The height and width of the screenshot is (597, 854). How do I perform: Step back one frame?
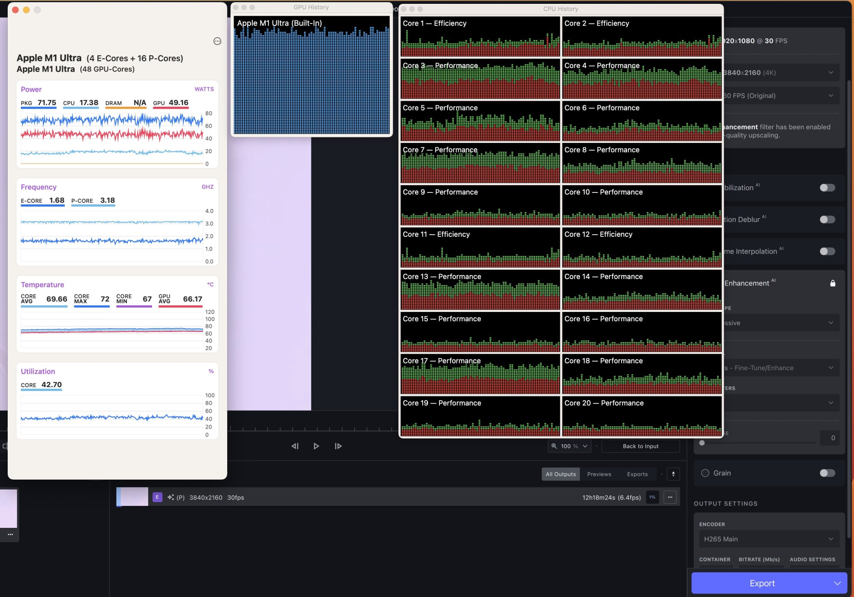295,446
